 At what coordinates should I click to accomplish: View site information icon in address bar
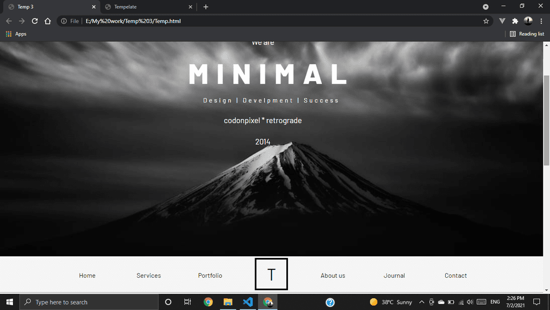point(64,21)
